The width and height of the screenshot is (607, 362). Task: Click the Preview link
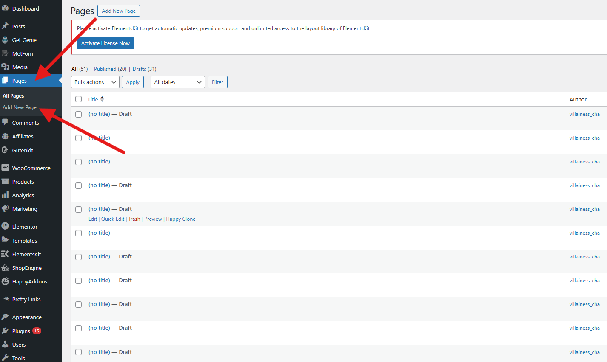click(x=153, y=219)
